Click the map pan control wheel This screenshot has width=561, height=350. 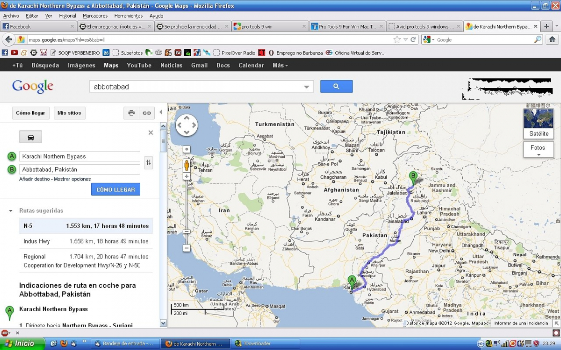click(187, 125)
